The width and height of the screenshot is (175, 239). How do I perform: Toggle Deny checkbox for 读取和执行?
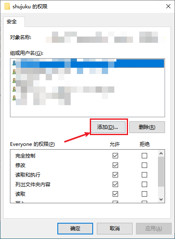(x=144, y=175)
